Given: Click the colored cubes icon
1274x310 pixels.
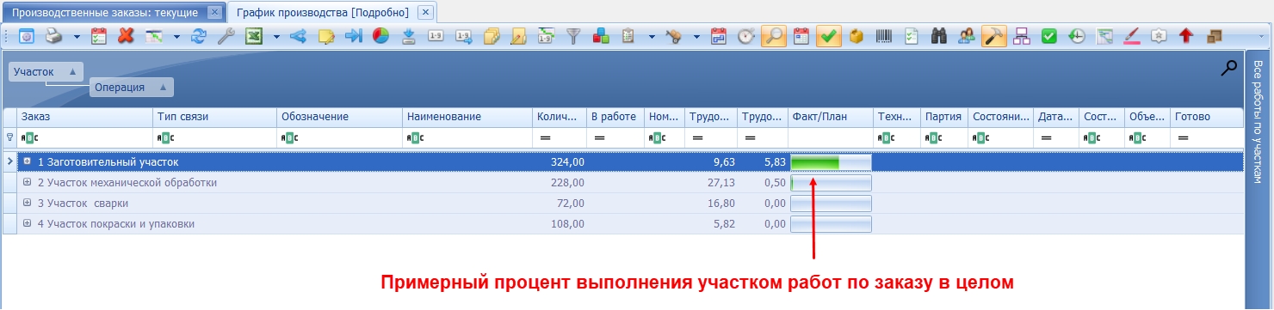Looking at the screenshot, I should (601, 36).
